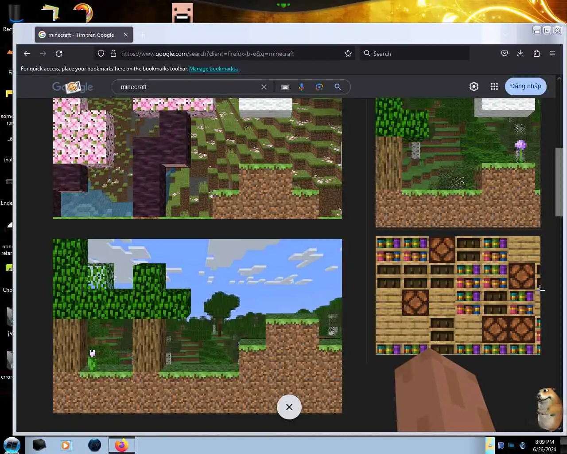Open the black cube taskbar icon
The height and width of the screenshot is (454, 567).
point(39,445)
